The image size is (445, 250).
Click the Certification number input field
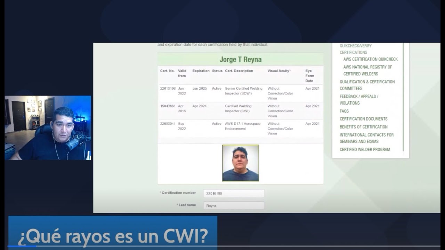[x=234, y=193]
